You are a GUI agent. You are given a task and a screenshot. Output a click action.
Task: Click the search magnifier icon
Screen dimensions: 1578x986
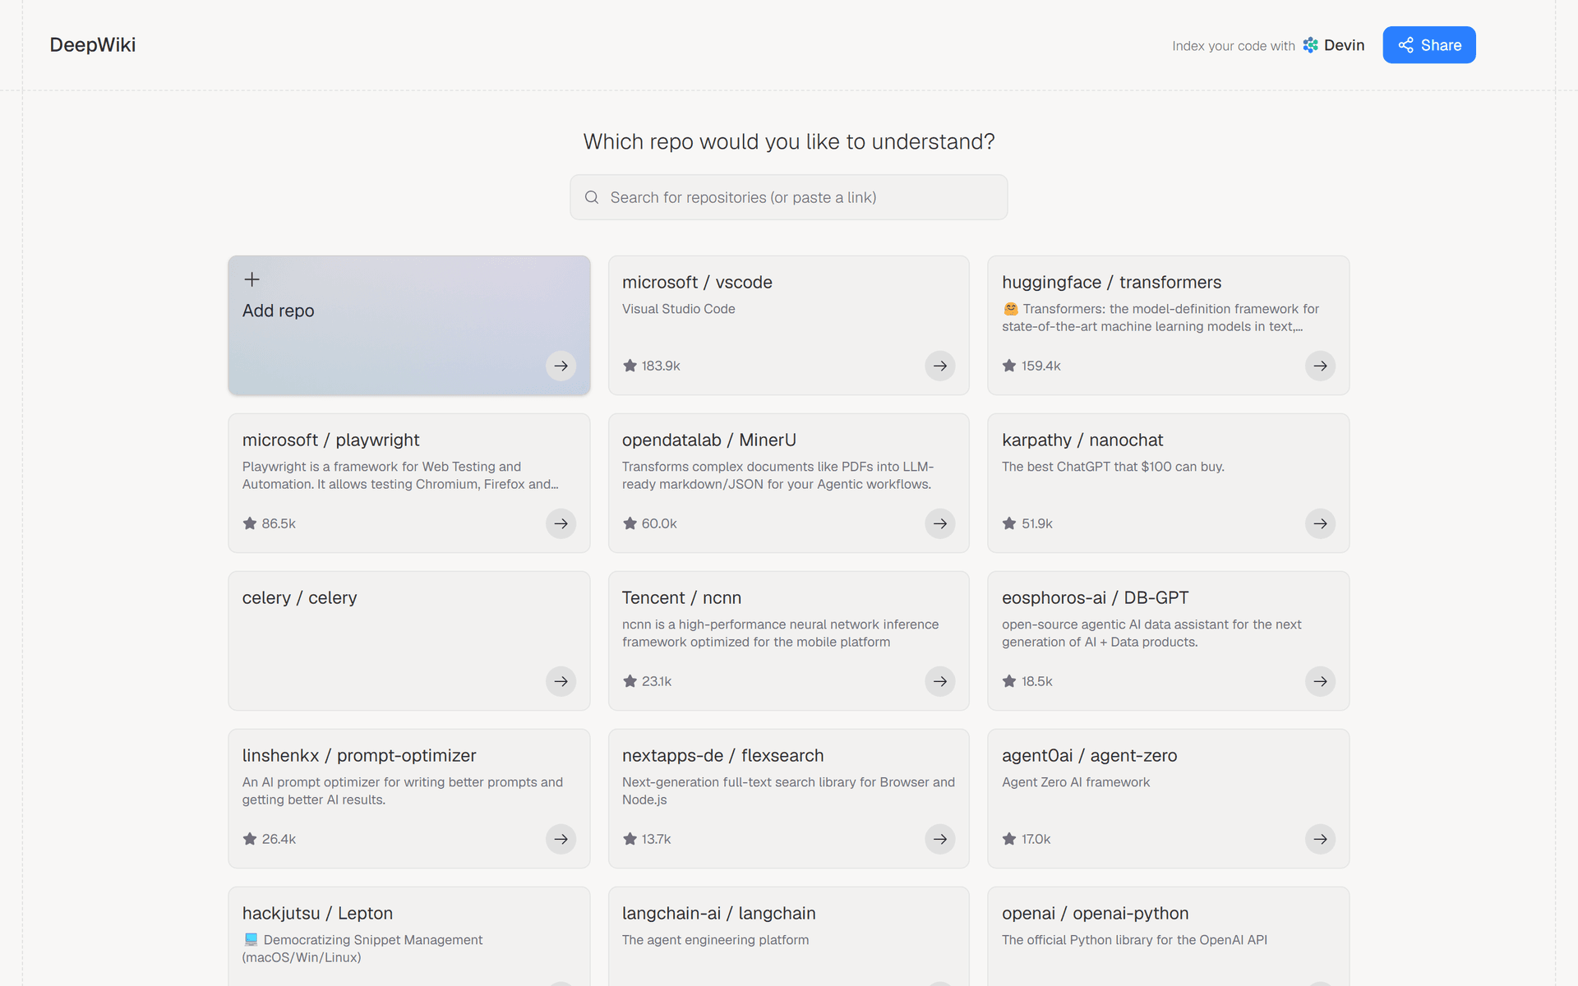592,197
